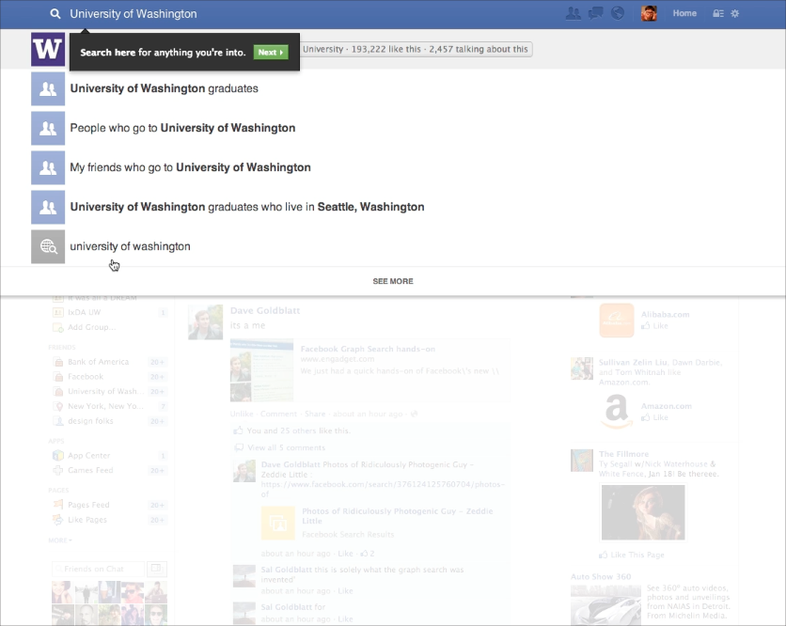Click Like This Page under Fillmore photo
786x626 pixels.
tap(637, 555)
